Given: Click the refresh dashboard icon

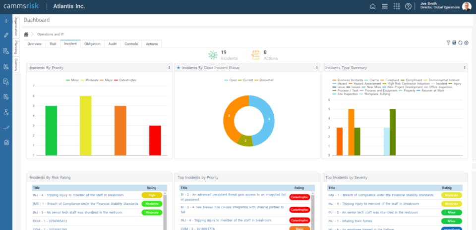Looking at the screenshot, I should (x=460, y=43).
